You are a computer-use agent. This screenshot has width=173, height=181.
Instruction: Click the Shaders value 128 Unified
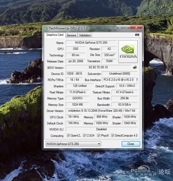(x=80, y=86)
